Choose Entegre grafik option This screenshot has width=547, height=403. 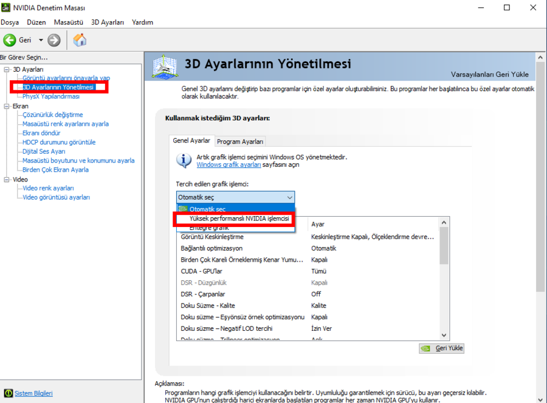[235, 228]
